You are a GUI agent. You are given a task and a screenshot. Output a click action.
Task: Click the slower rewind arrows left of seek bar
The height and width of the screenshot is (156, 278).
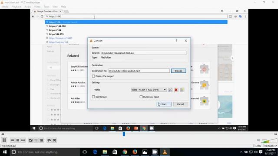click(x=3, y=134)
